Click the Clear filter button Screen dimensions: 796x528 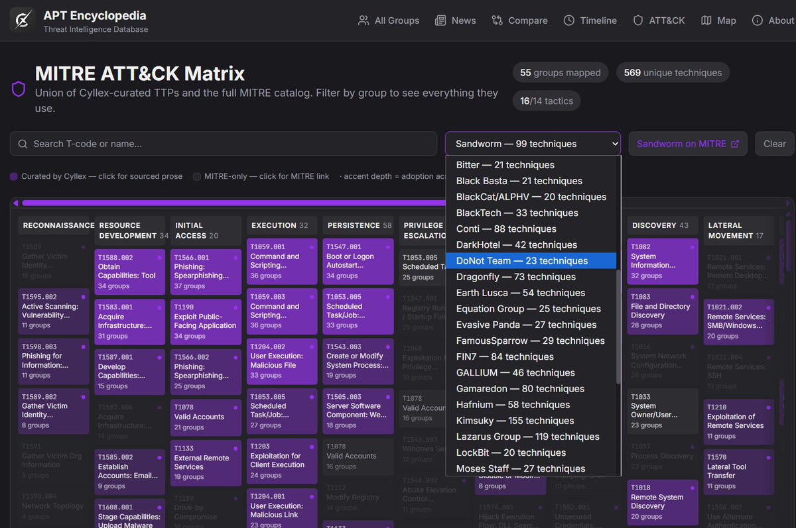click(775, 144)
